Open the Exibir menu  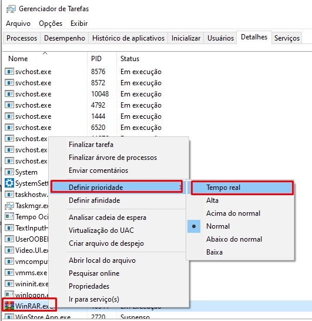[x=79, y=24]
